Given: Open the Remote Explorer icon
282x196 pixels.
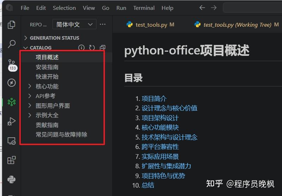Looking at the screenshot, I should point(12,141).
